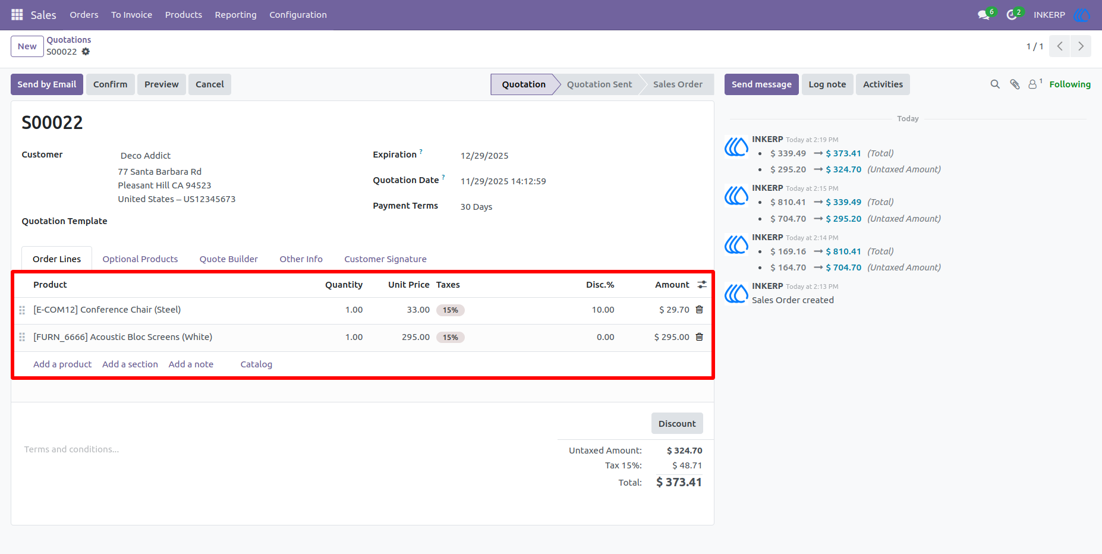The image size is (1102, 554).
Task: Open the Products menu
Action: point(184,15)
